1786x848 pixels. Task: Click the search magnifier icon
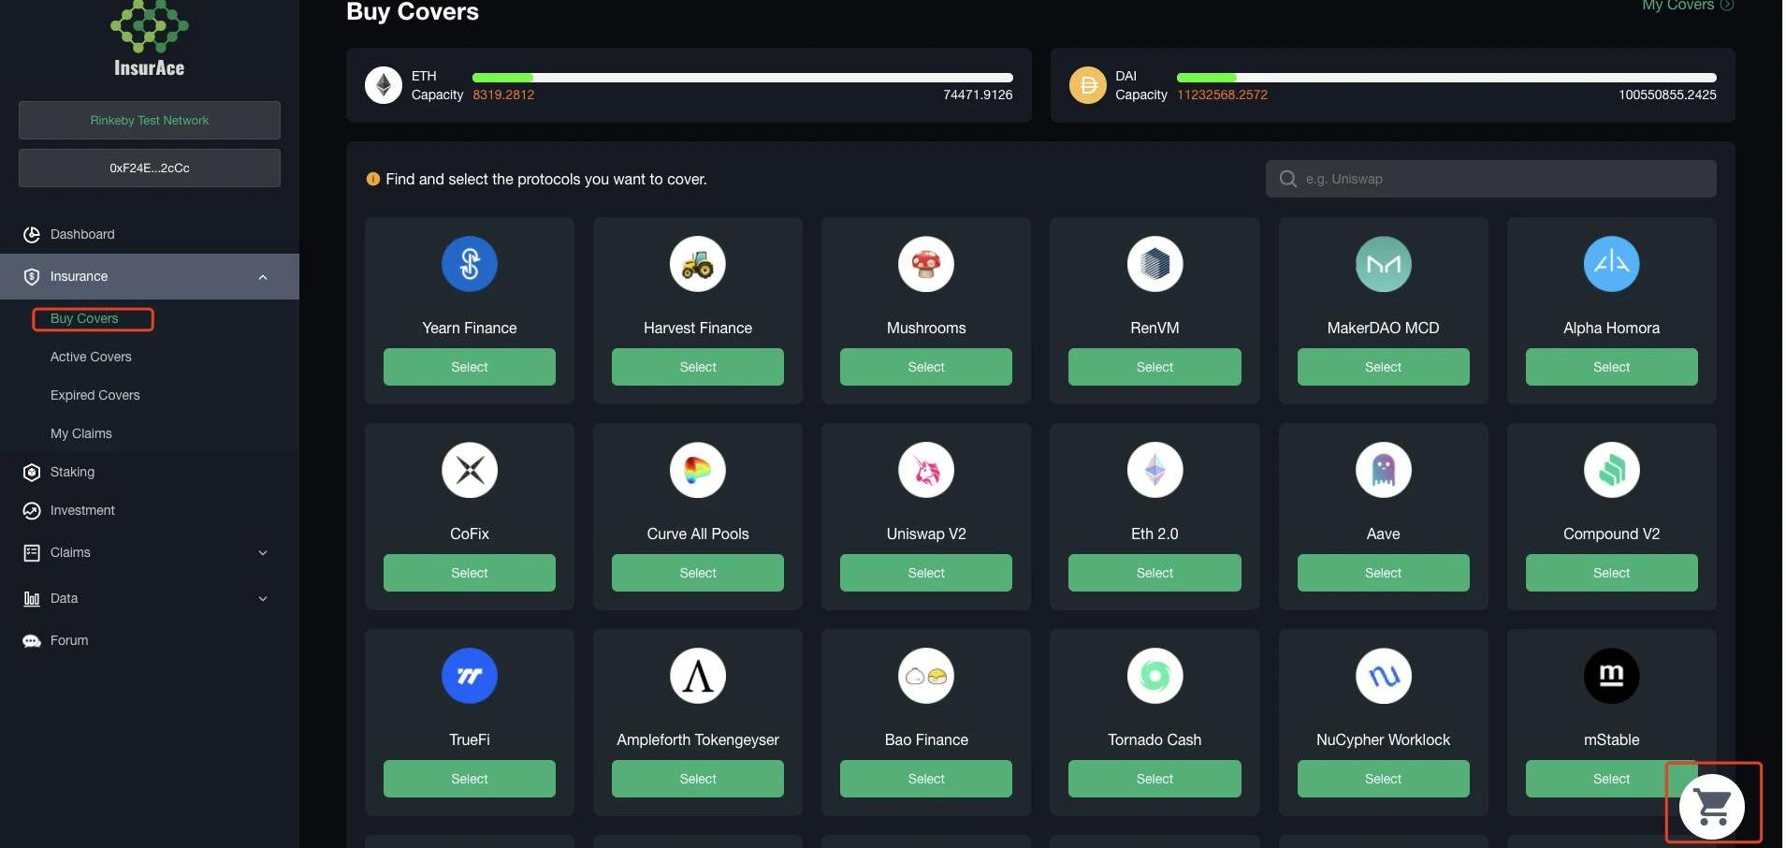click(1288, 179)
